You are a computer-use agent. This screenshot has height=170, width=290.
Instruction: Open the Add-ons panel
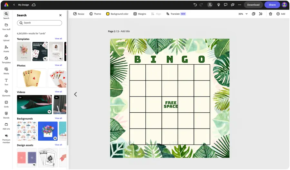coord(6,127)
